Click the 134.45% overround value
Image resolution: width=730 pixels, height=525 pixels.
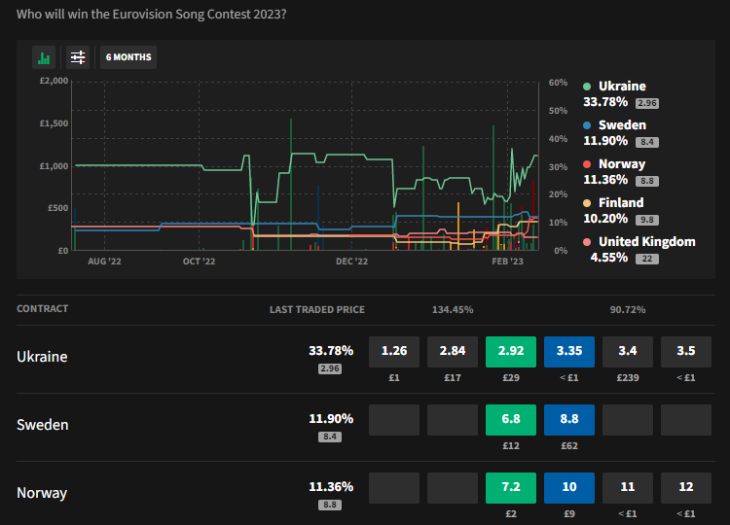(x=453, y=310)
